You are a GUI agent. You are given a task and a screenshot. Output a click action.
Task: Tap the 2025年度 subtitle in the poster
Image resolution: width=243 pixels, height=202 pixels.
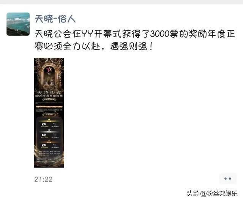(x=49, y=96)
